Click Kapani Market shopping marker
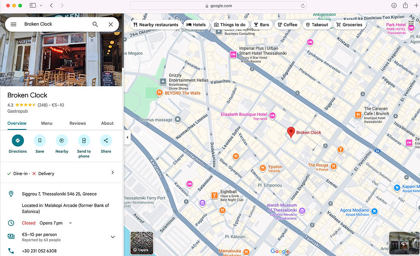 pyautogui.click(x=397, y=188)
